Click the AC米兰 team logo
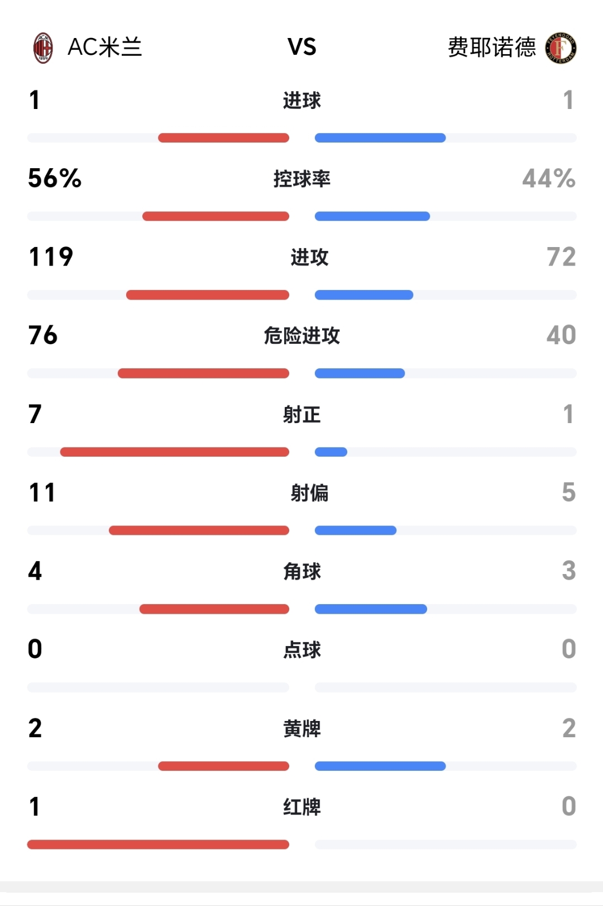 click(x=44, y=48)
